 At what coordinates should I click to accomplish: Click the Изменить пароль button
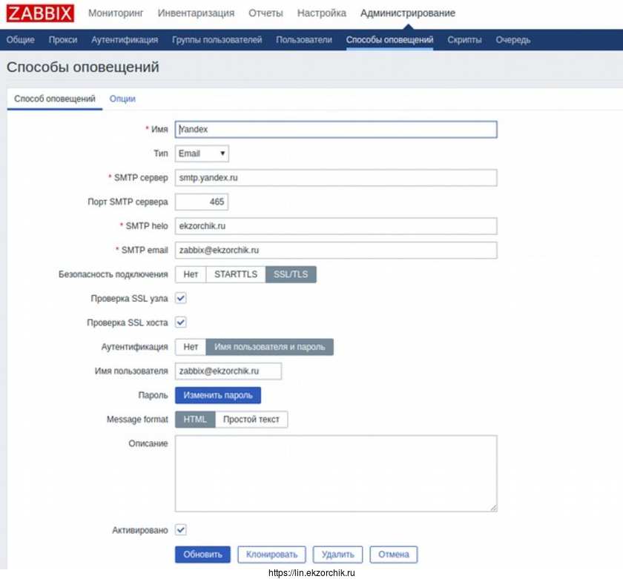[x=218, y=395]
